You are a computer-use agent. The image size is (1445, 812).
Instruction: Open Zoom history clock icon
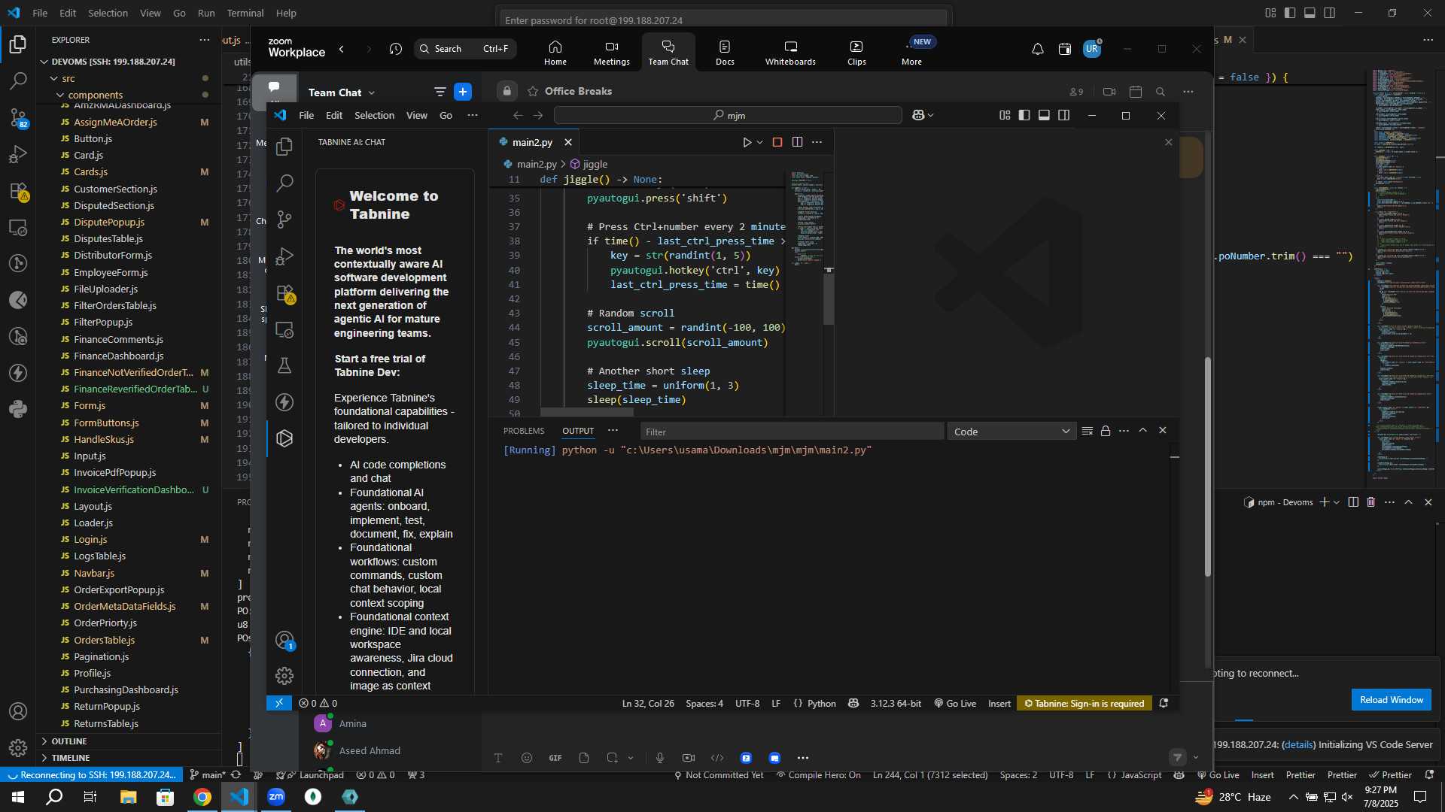pos(396,49)
